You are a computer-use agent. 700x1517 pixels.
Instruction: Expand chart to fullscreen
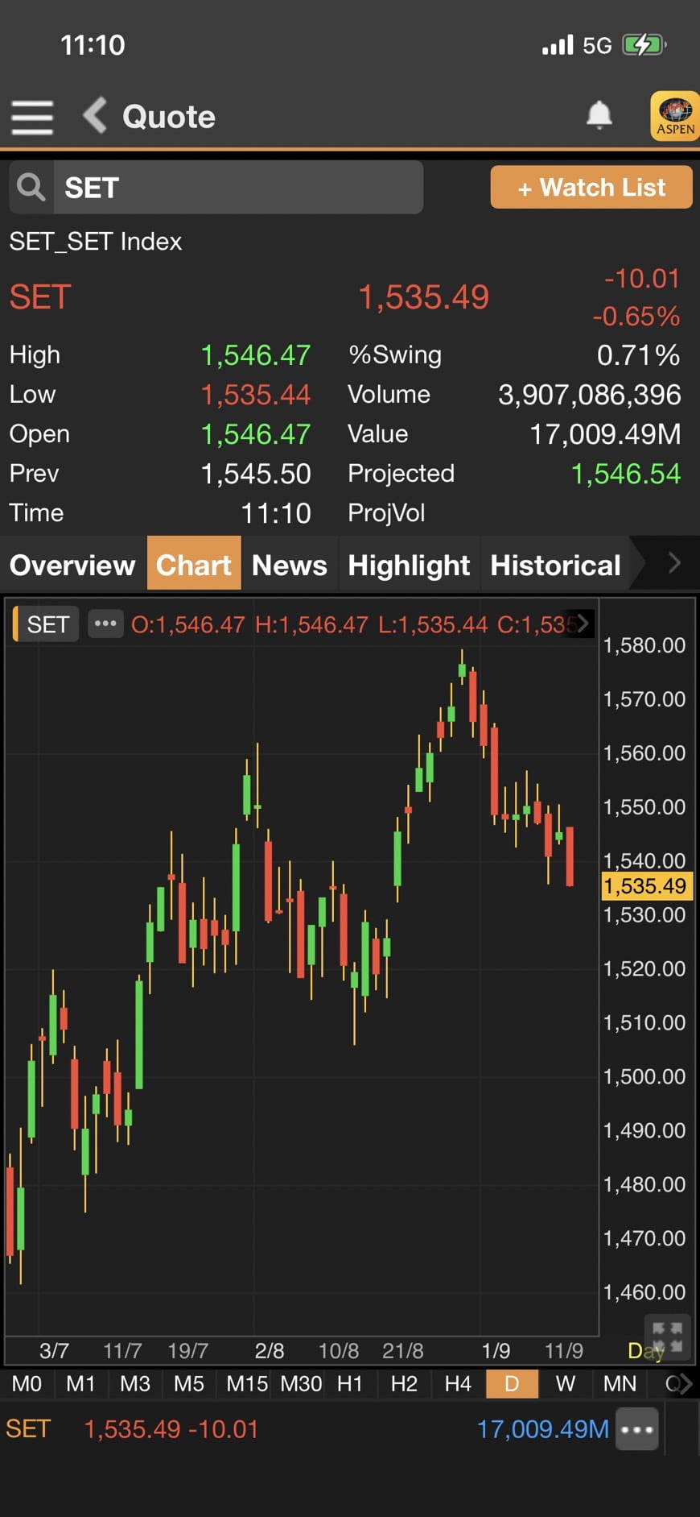point(666,1337)
